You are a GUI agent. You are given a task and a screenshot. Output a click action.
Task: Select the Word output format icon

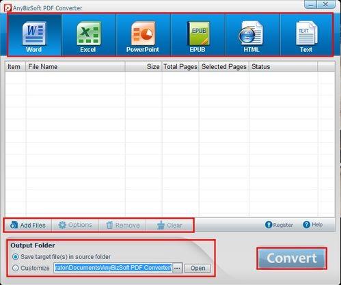click(34, 35)
